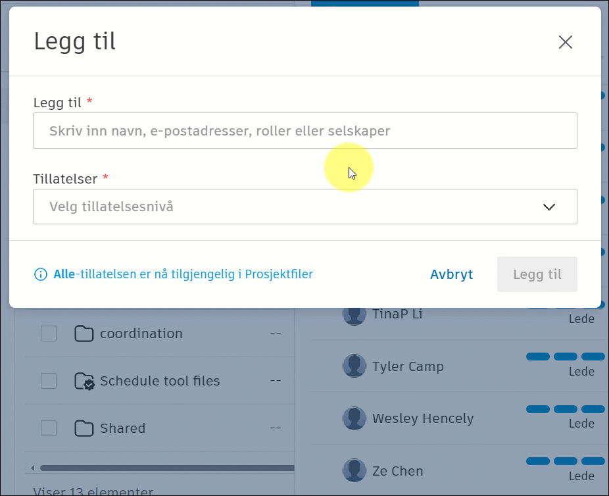Click the Avbryt button
This screenshot has height=496, width=609.
point(451,274)
